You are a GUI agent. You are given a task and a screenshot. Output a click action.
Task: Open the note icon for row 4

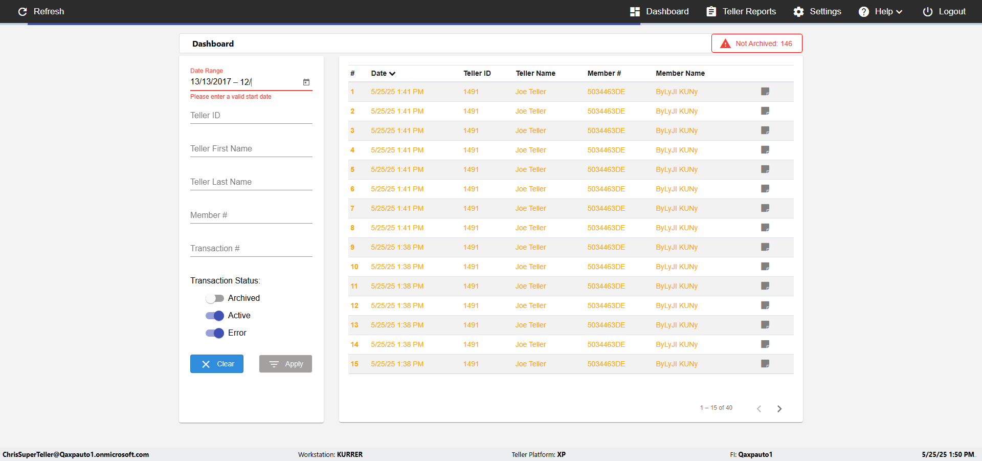click(765, 150)
